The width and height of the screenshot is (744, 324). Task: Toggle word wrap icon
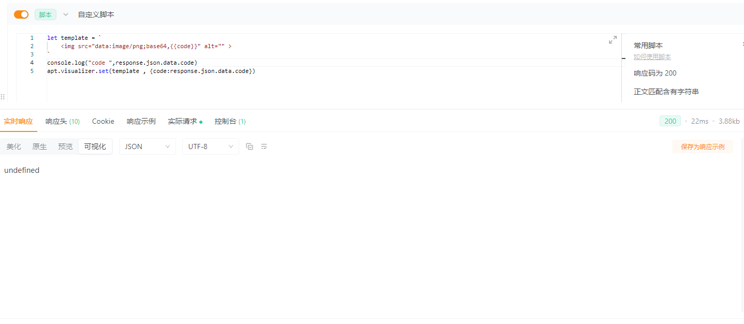264,146
